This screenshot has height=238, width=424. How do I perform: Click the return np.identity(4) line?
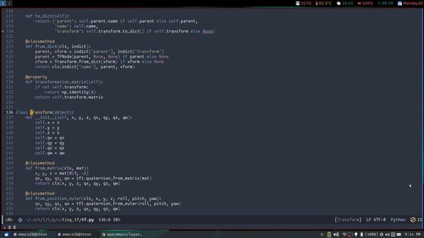pos(70,92)
